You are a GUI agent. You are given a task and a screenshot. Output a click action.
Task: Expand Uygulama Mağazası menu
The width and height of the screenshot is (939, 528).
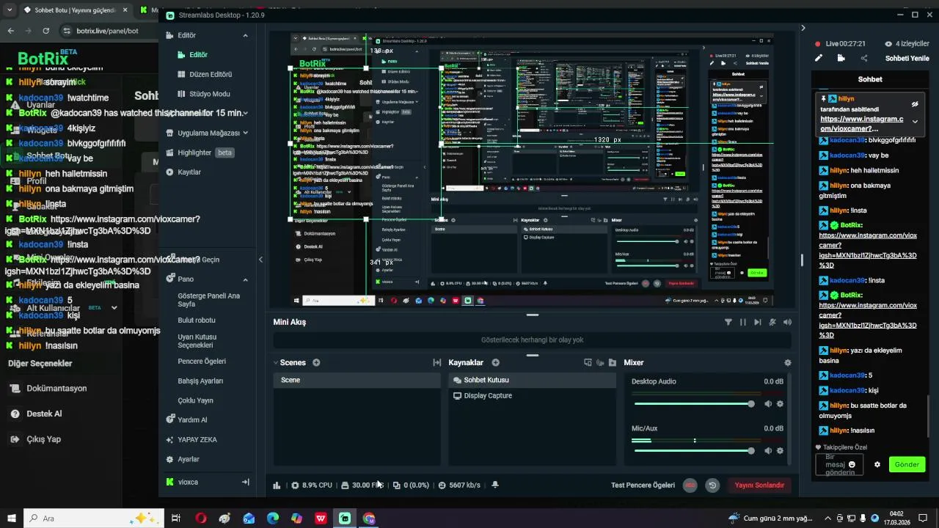coord(245,133)
